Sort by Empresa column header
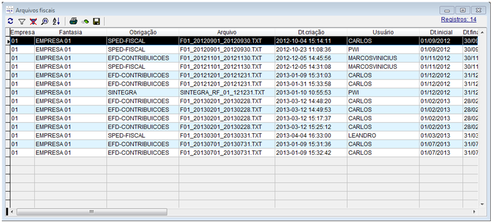This screenshot has width=492, height=223. click(22, 33)
